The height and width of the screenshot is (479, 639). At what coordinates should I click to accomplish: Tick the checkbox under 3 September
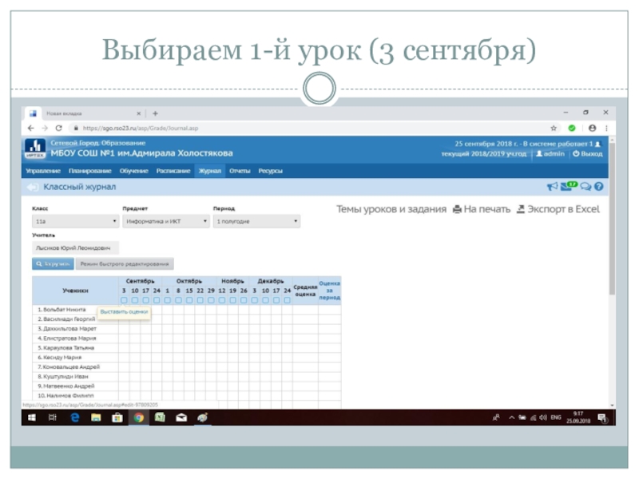coord(124,300)
